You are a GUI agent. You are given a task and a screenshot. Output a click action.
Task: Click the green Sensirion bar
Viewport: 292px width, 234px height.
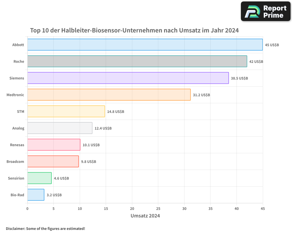click(x=39, y=178)
